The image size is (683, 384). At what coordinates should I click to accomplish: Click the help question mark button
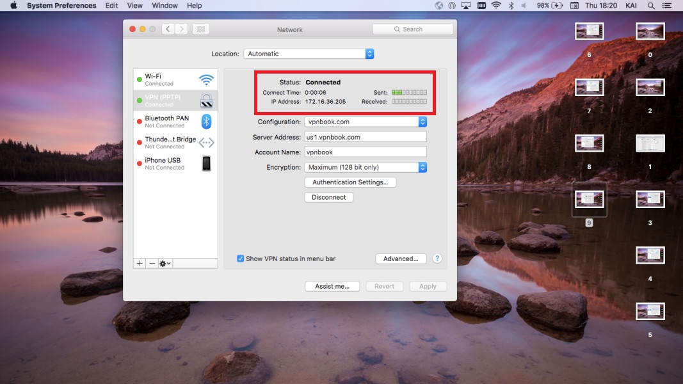tap(437, 259)
